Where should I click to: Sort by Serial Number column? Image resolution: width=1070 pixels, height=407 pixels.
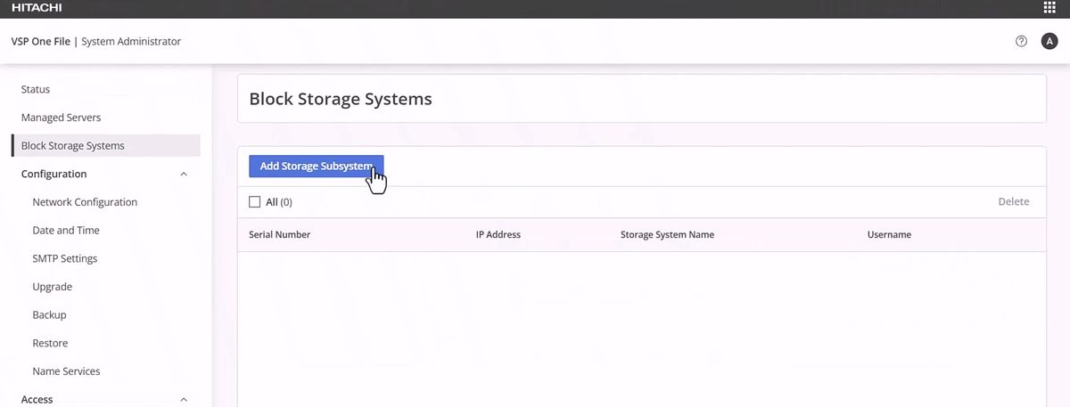tap(280, 235)
